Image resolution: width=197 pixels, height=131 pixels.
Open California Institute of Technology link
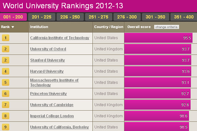(x=59, y=38)
